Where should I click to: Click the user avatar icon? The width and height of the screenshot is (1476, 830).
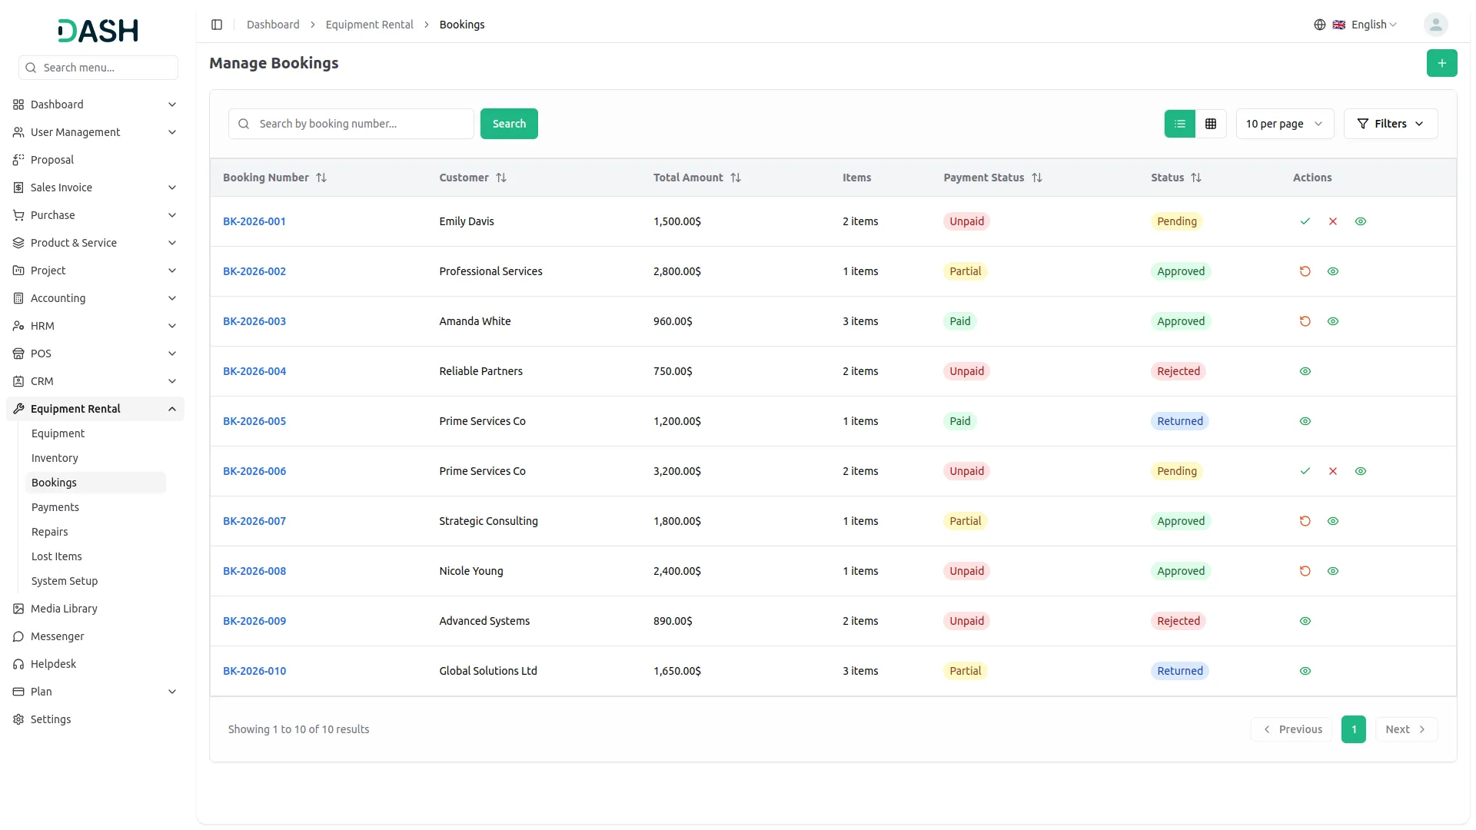pyautogui.click(x=1435, y=25)
